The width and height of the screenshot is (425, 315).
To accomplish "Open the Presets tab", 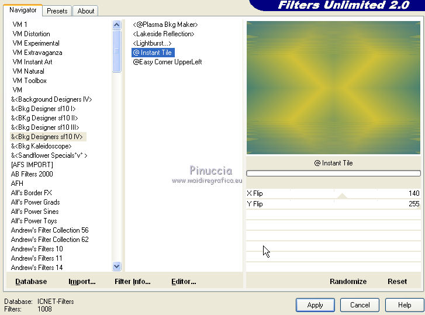I will pyautogui.click(x=57, y=11).
